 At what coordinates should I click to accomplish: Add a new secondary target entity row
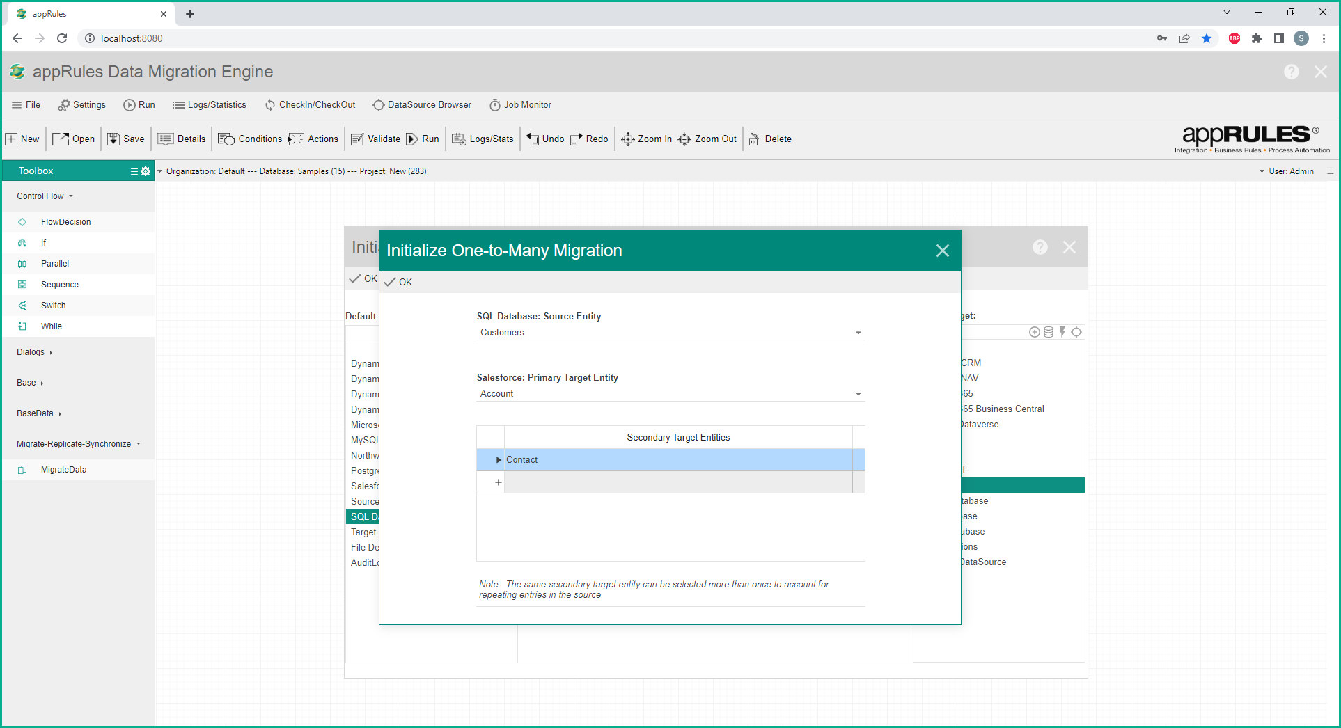coord(498,482)
